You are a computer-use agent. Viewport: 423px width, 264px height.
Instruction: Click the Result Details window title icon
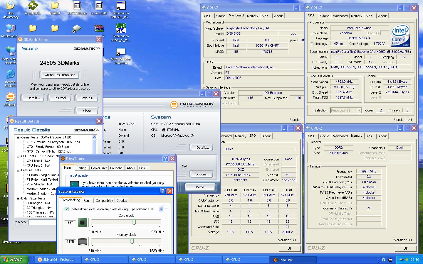point(11,121)
